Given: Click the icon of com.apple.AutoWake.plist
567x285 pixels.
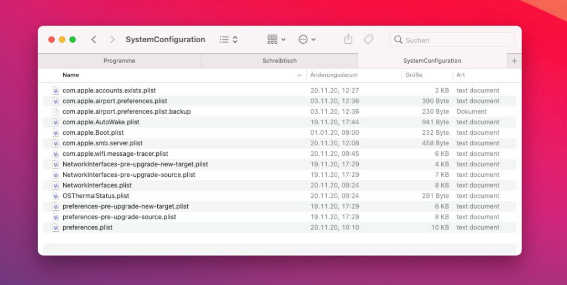Looking at the screenshot, I should 55,122.
